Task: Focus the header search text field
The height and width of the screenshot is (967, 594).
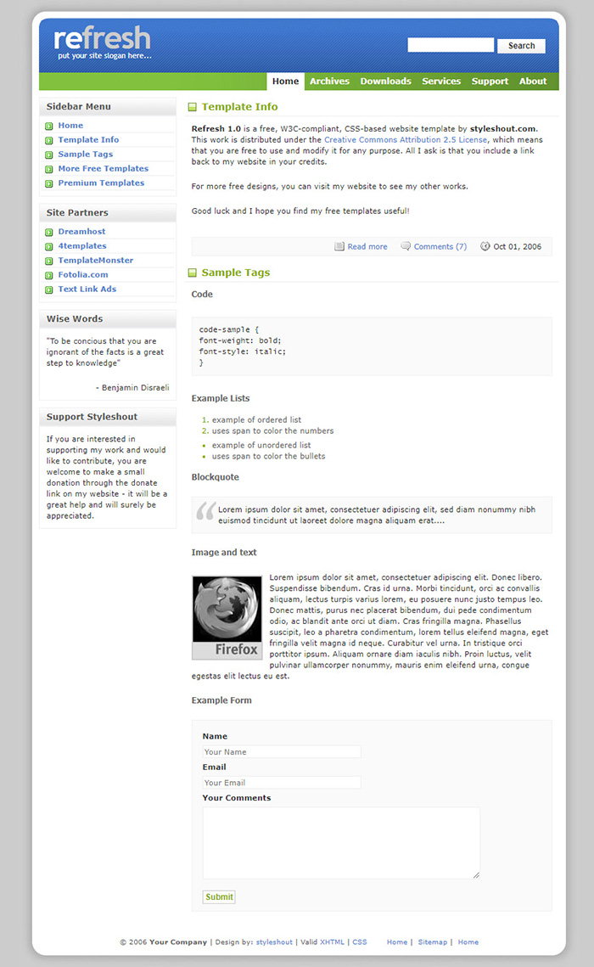Action: (450, 46)
